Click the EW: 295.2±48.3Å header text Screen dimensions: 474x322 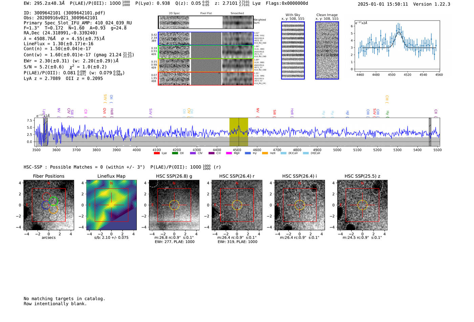[44, 3]
